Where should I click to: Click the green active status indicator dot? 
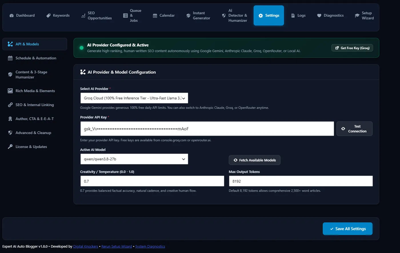coord(81,48)
